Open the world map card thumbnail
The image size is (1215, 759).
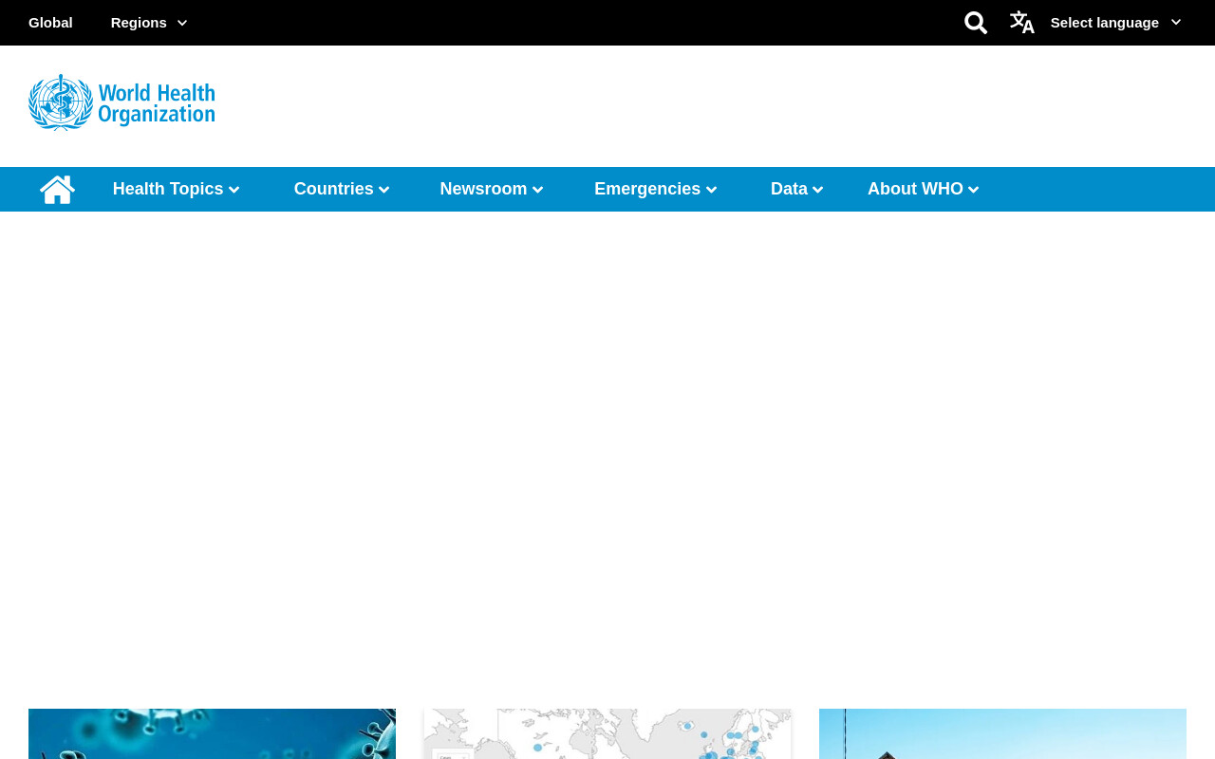(x=607, y=733)
